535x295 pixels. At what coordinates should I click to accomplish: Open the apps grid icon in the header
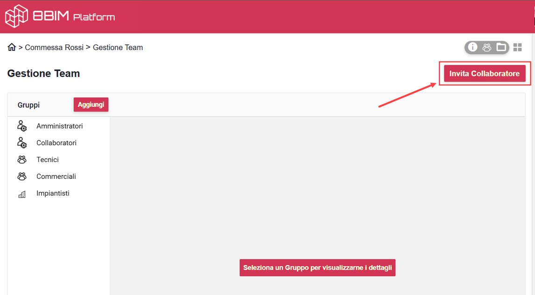pyautogui.click(x=517, y=47)
